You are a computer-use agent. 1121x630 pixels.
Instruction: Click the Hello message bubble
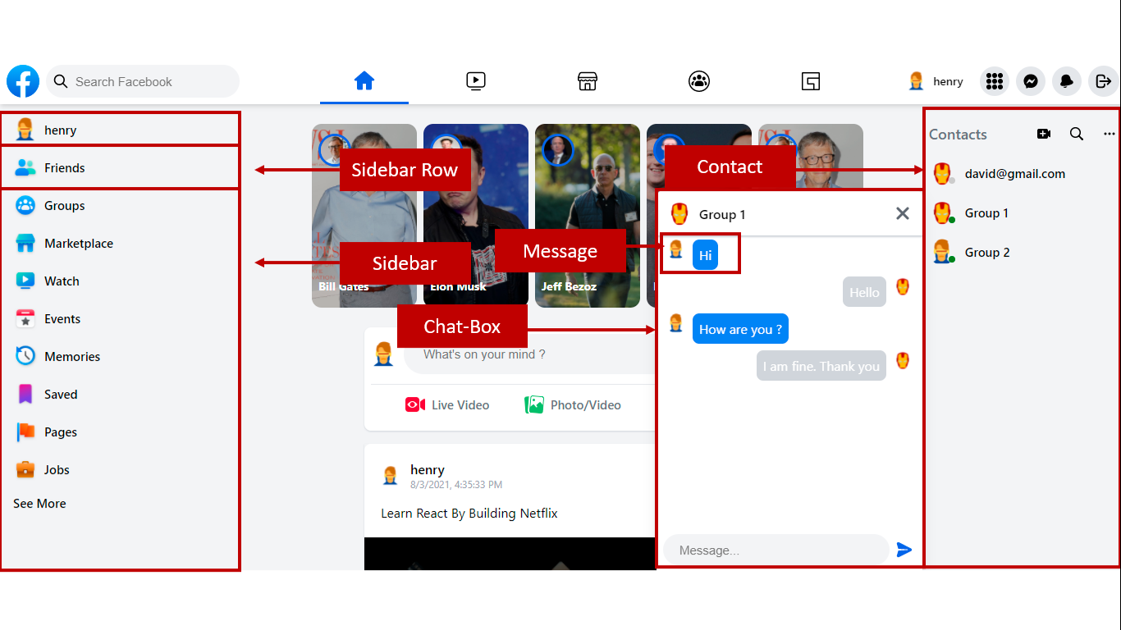click(x=864, y=292)
